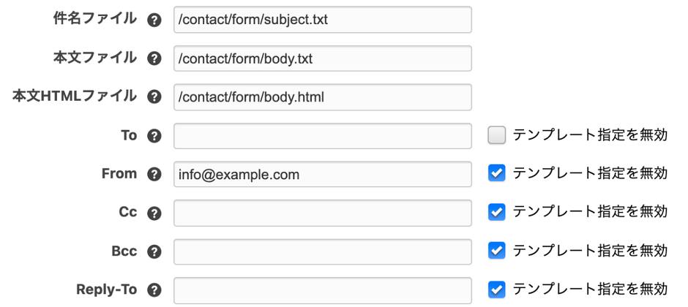Show help tooltip for Bcc
Image resolution: width=688 pixels, height=307 pixels.
(x=154, y=252)
